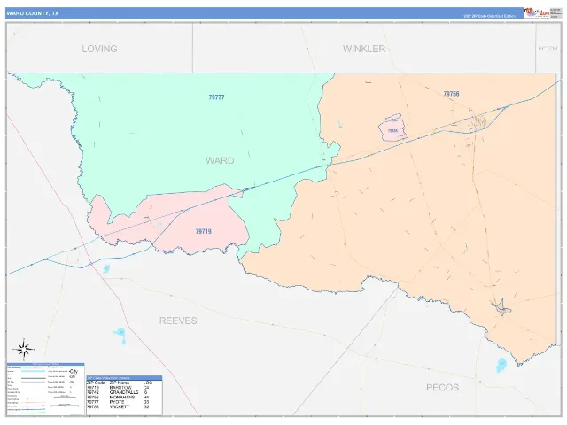Click the WICKETT row in ZIP index
The width and height of the screenshot is (567, 425).
coord(120,407)
